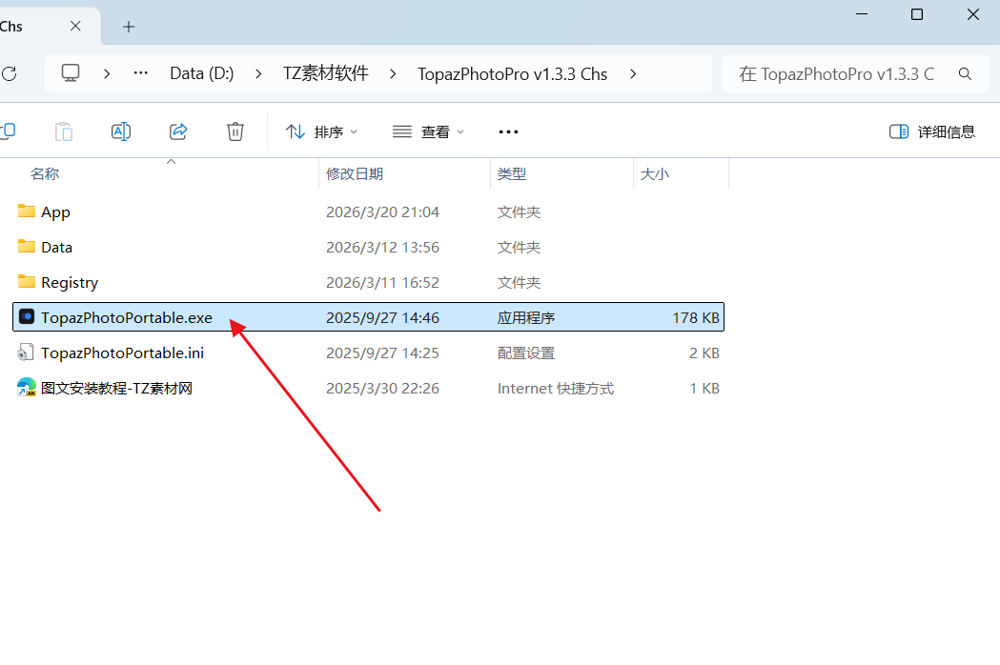This screenshot has width=1000, height=665.
Task: Click the 2 KB size cell
Action: [704, 353]
